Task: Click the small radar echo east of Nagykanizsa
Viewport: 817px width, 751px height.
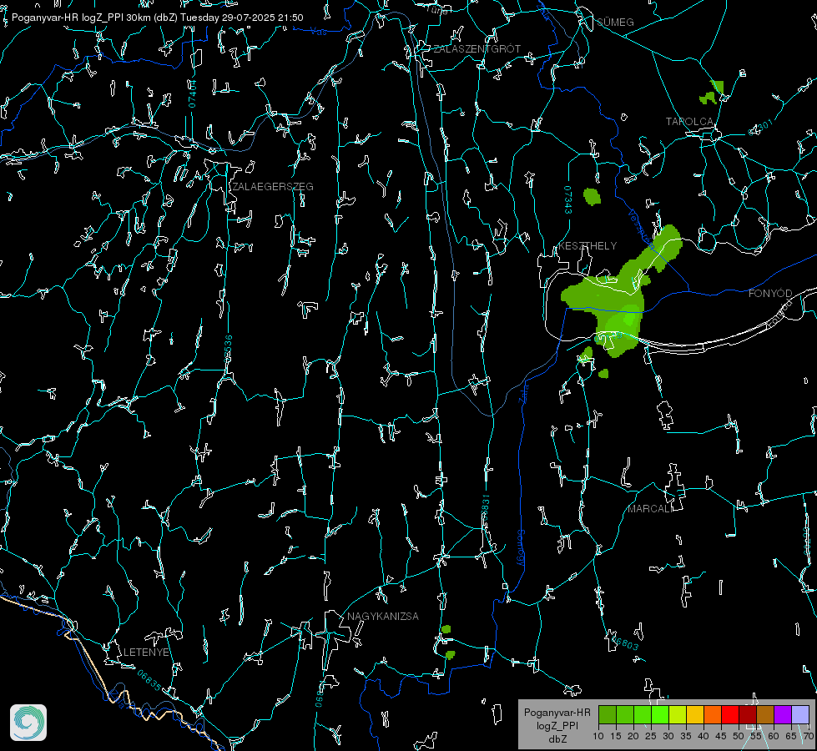Action: coord(446,629)
